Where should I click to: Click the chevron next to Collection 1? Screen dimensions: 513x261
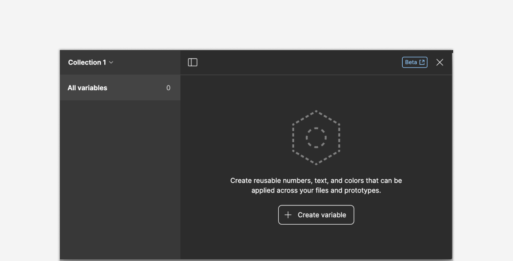(x=111, y=62)
